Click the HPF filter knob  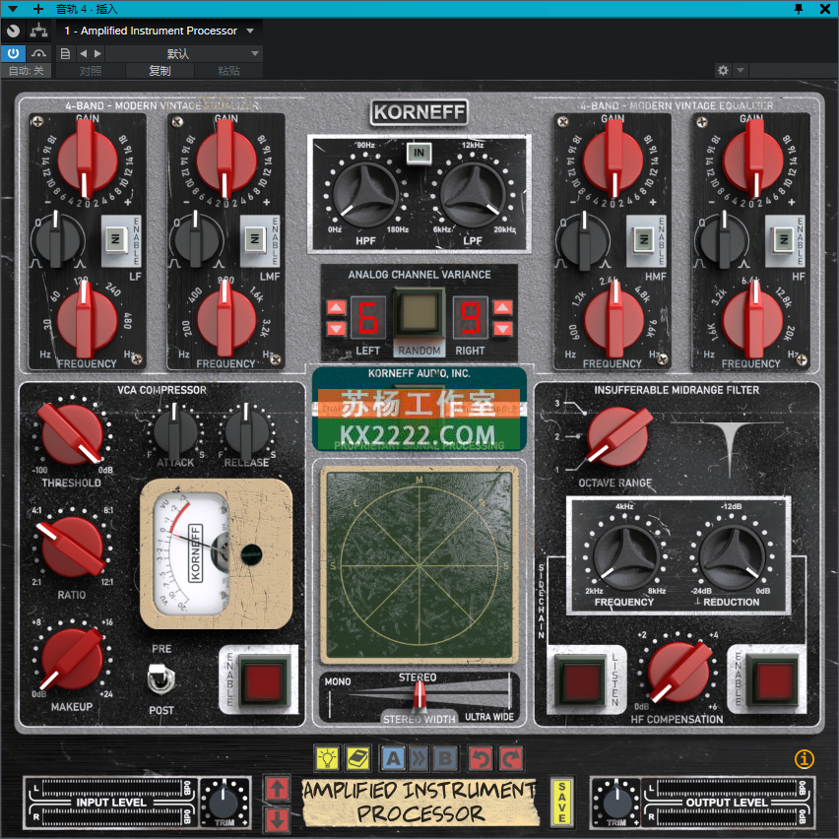click(x=365, y=193)
